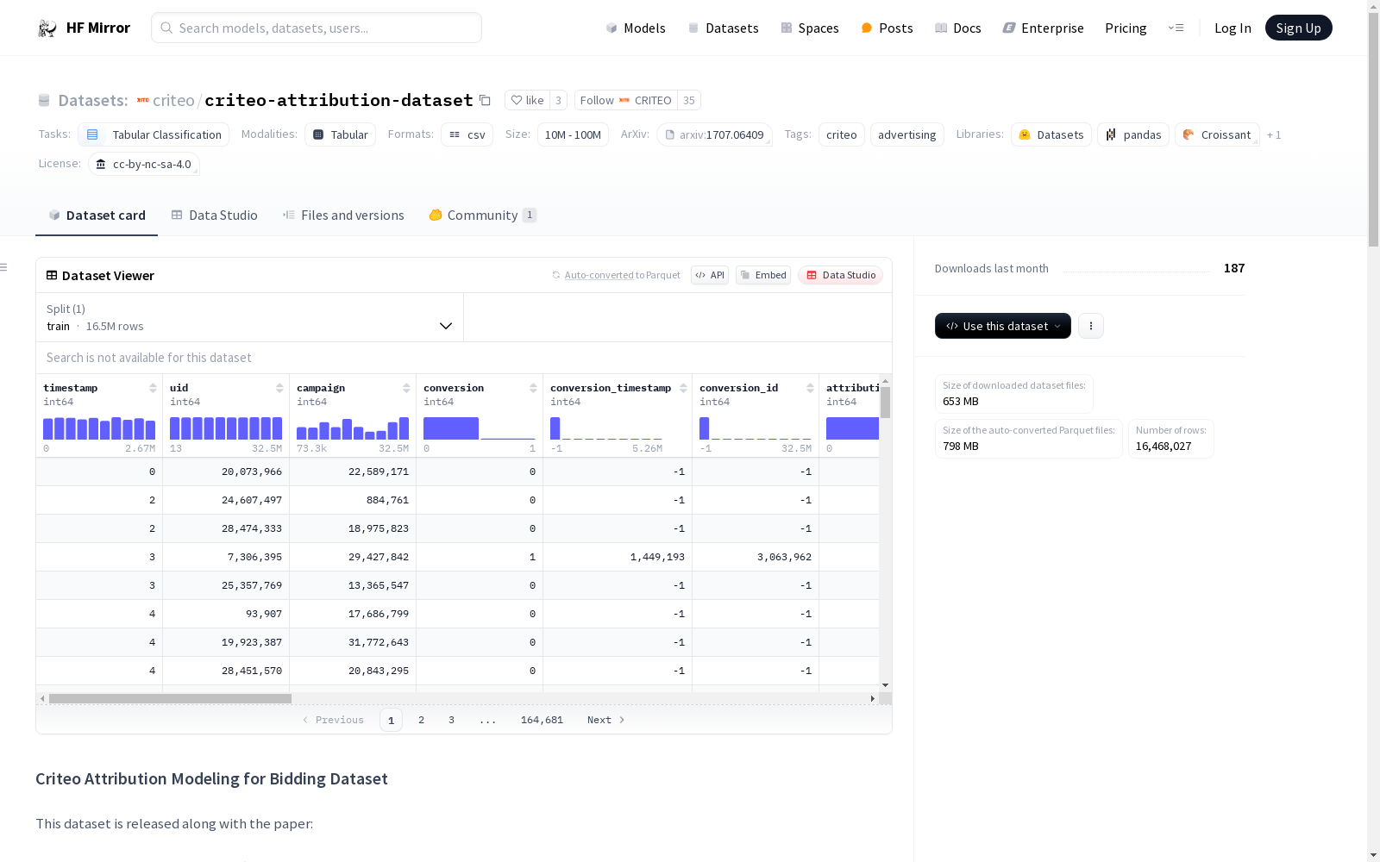The image size is (1380, 862).
Task: Follow the CRITEO organization
Action: (626, 101)
